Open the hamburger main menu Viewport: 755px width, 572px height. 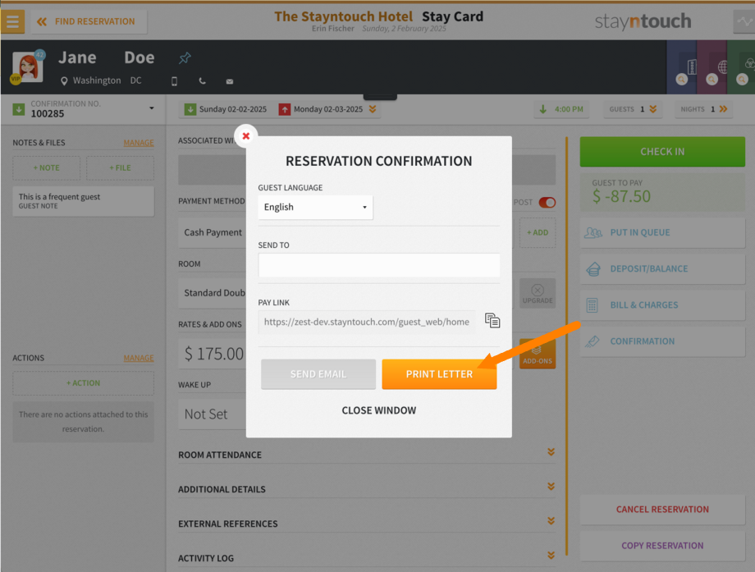[x=12, y=21]
